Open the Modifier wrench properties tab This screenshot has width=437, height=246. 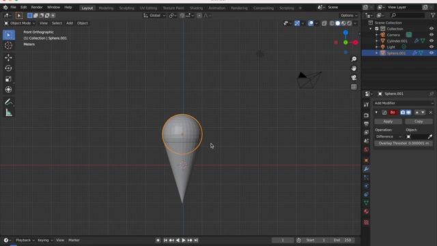tap(366, 169)
